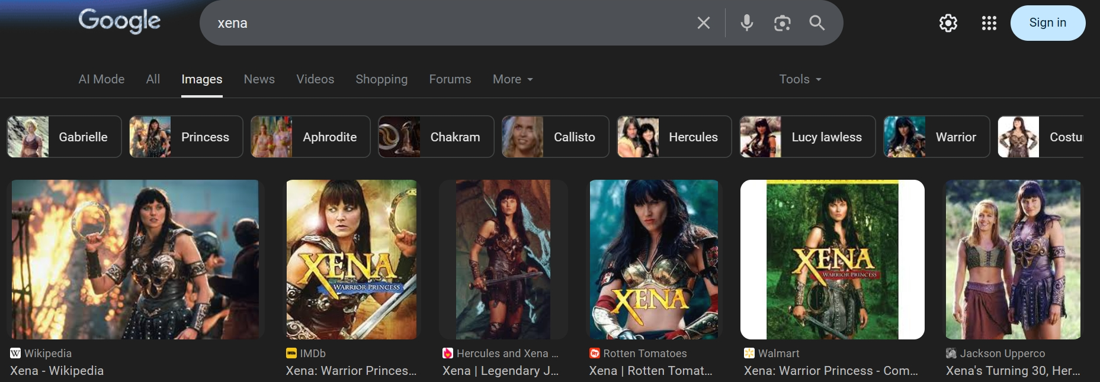Image resolution: width=1100 pixels, height=382 pixels.
Task: Select the Gabrielle filter chip
Action: pyautogui.click(x=64, y=137)
